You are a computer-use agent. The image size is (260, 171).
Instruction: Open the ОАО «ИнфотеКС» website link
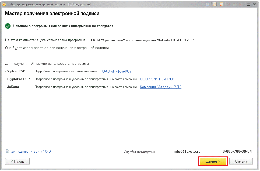(117, 71)
